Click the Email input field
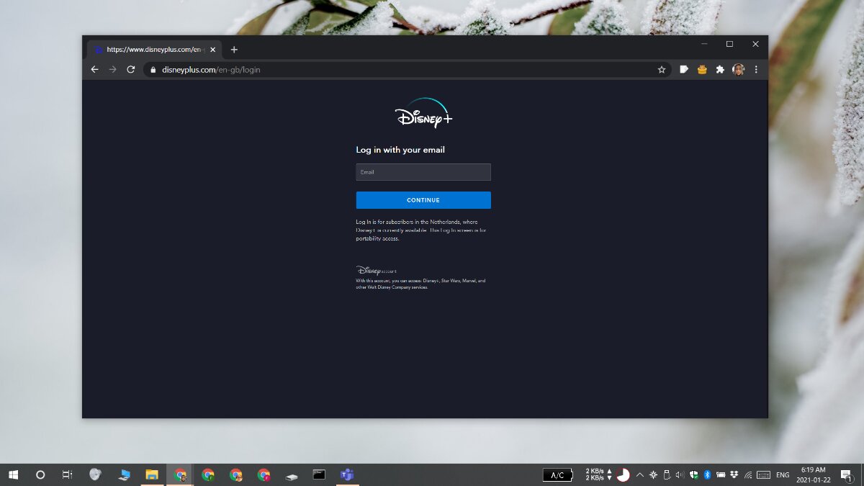The height and width of the screenshot is (486, 864). pyautogui.click(x=423, y=172)
